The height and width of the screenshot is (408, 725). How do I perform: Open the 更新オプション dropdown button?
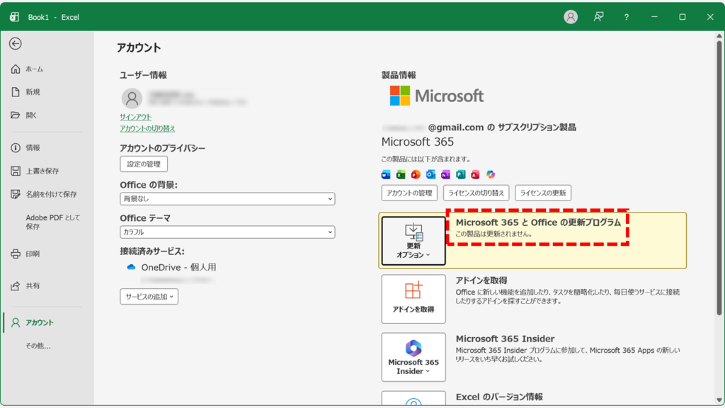tap(413, 241)
